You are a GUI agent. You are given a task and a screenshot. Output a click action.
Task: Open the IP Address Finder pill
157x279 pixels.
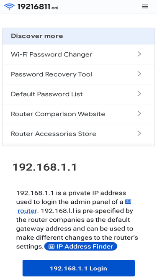coord(81,246)
